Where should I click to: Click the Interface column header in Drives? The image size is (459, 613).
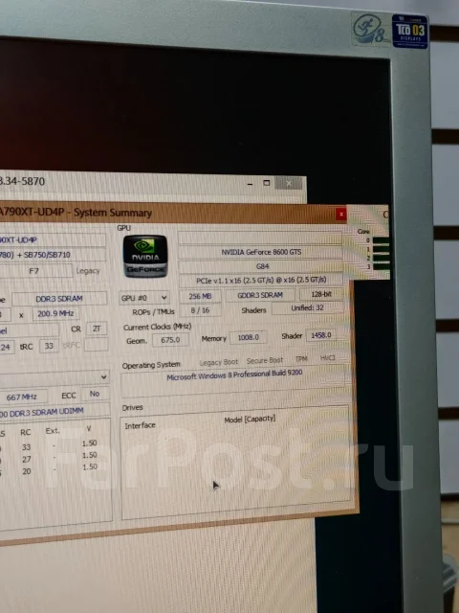(140, 425)
